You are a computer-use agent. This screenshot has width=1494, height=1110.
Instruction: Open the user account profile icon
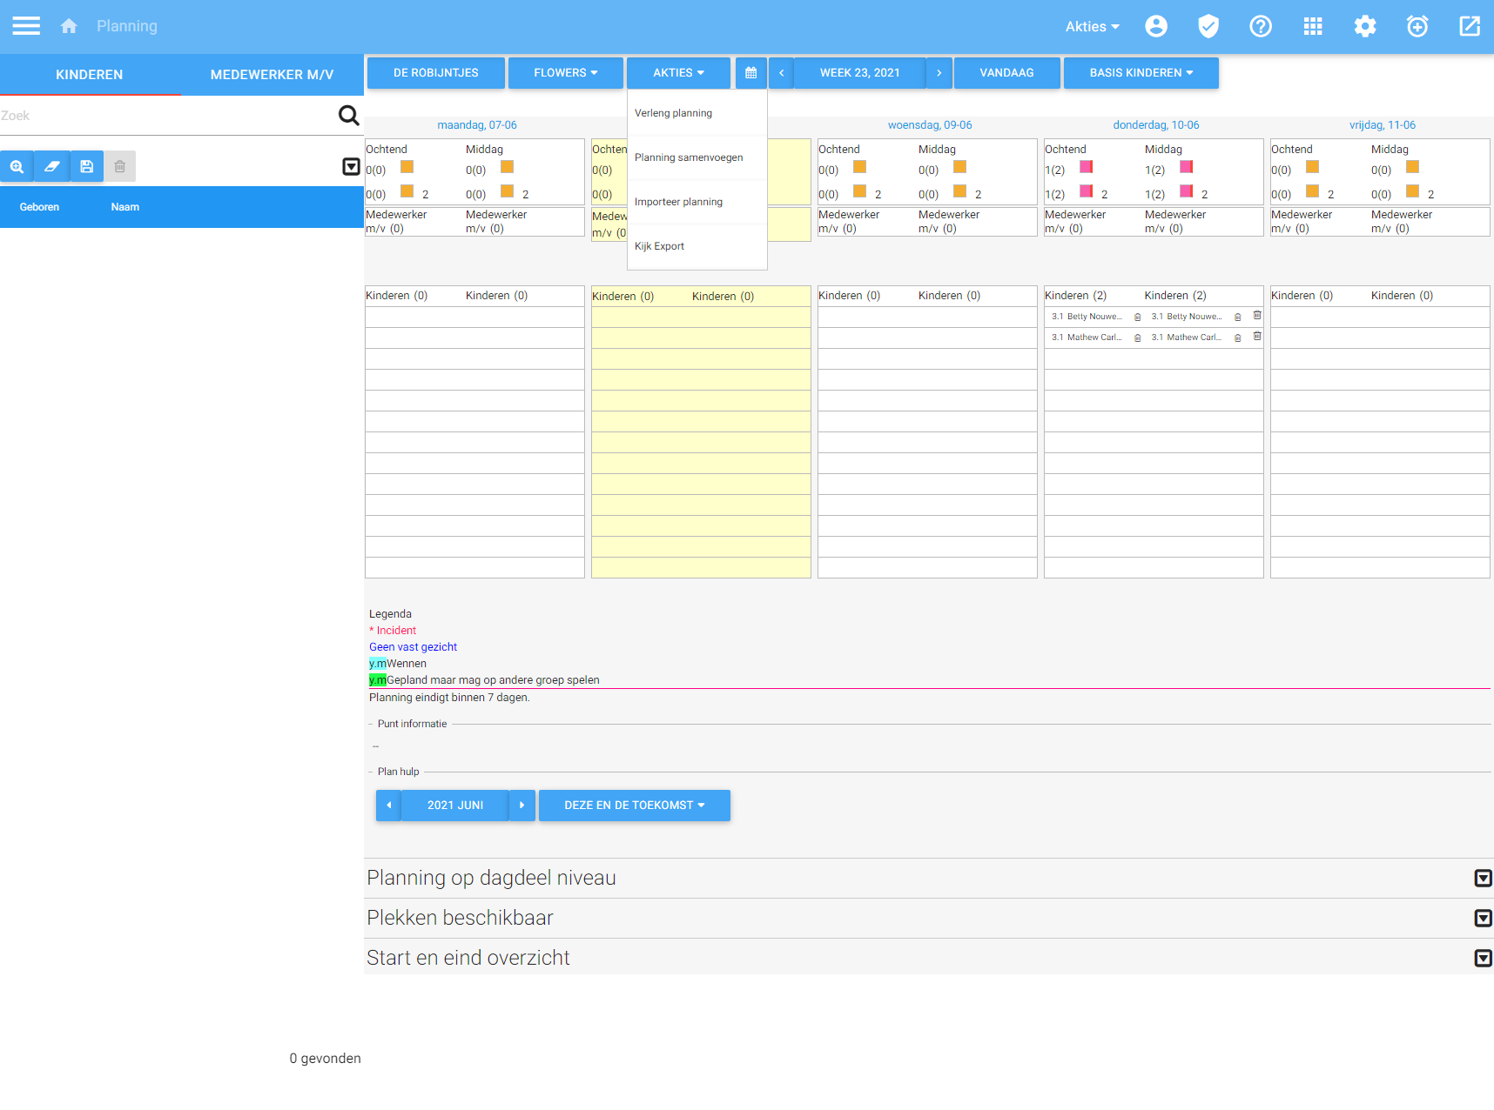(1155, 26)
